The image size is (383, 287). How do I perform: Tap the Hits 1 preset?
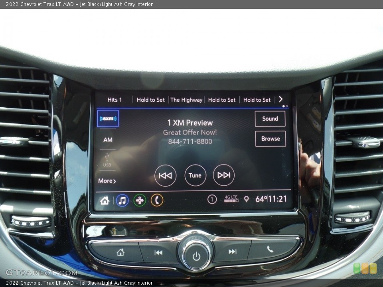pos(115,100)
